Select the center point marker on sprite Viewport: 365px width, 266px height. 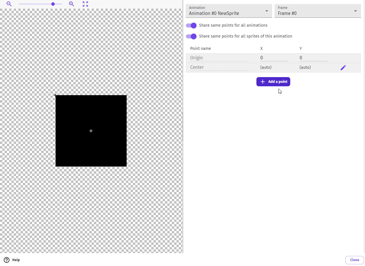click(x=91, y=131)
